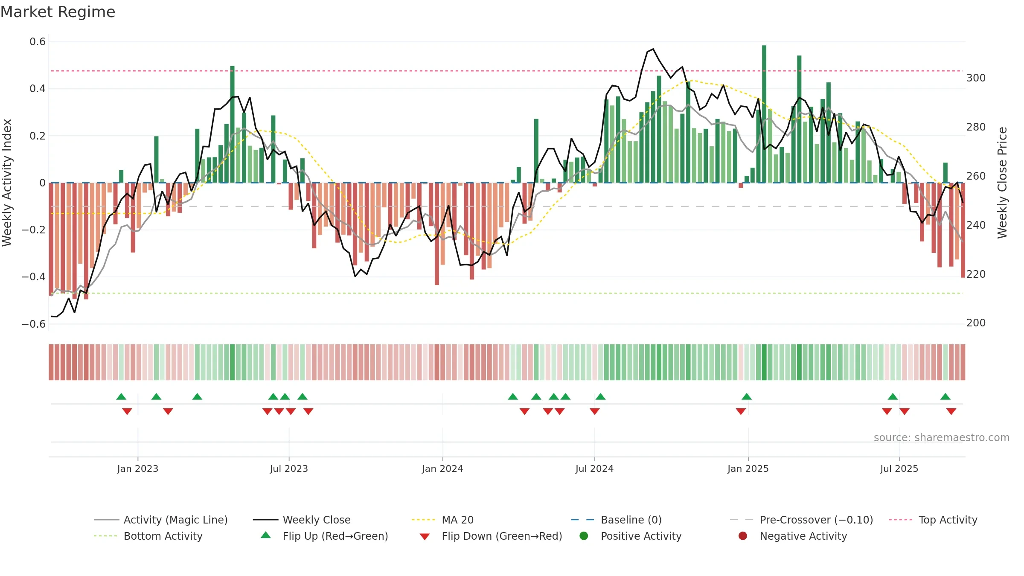This screenshot has width=1024, height=576.
Task: Click the Jan 2024 axis label
Action: click(x=442, y=468)
